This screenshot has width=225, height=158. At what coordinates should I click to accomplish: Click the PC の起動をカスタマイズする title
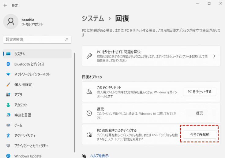(117, 130)
